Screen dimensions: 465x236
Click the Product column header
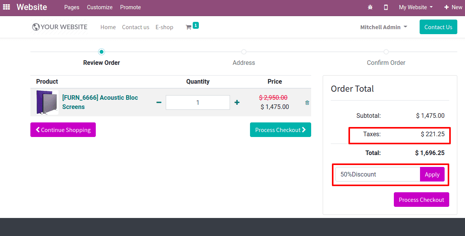(47, 81)
